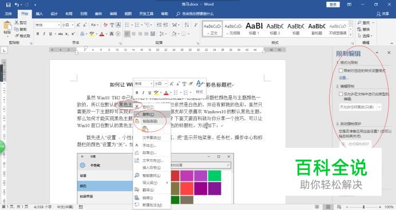Viewport: 396px width, 210px height.
Task: Click the login button in title bar
Action: coord(333,5)
